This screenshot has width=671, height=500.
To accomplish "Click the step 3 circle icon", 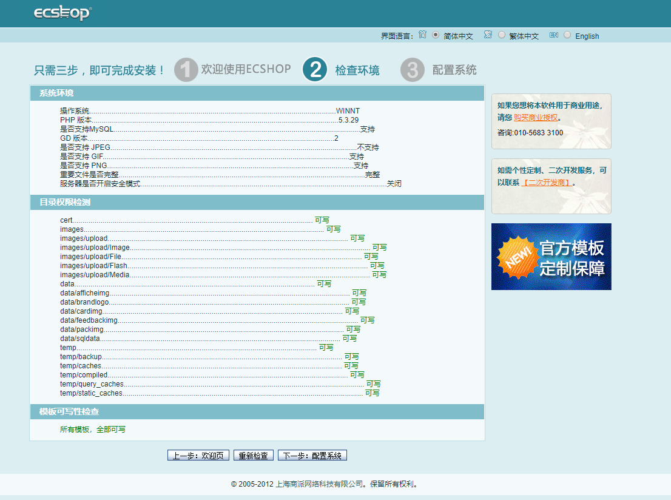I will pos(413,70).
